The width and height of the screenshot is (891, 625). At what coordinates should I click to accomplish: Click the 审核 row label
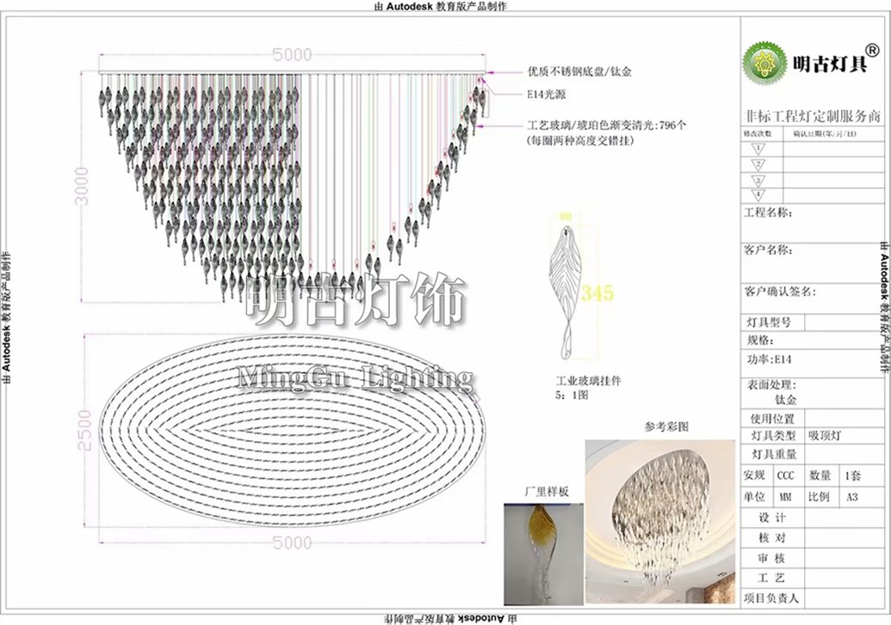click(771, 558)
